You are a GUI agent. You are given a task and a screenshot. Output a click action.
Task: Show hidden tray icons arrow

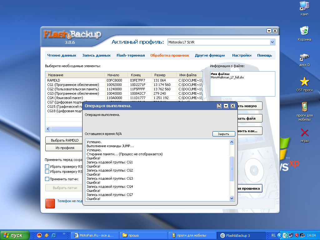pyautogui.click(x=280, y=235)
